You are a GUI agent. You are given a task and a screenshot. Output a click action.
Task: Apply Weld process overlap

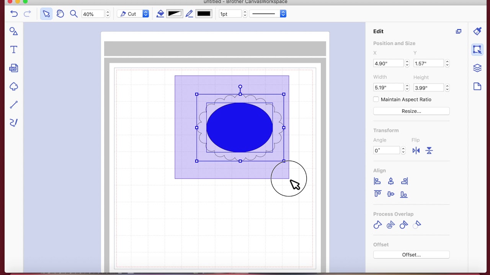[377, 225]
